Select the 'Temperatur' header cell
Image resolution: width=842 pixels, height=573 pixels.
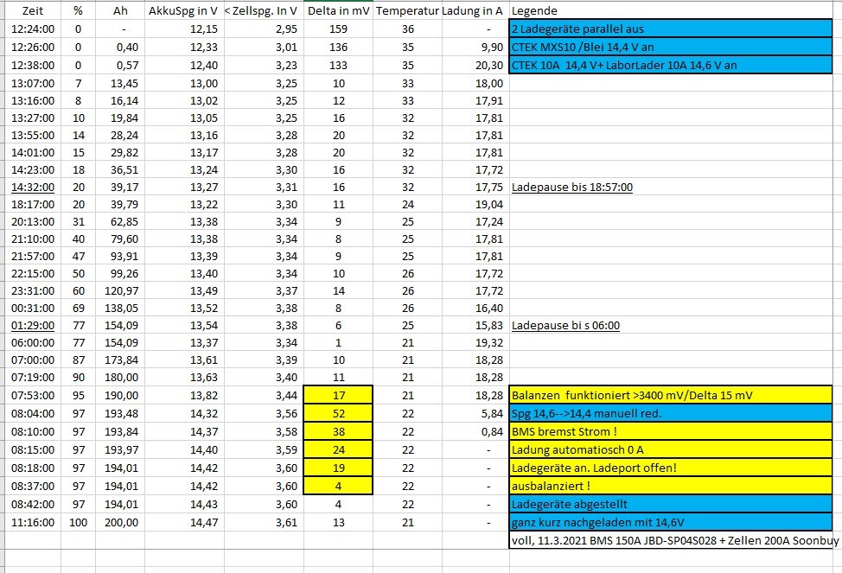click(407, 10)
